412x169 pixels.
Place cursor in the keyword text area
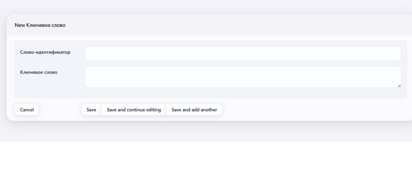coord(243,77)
